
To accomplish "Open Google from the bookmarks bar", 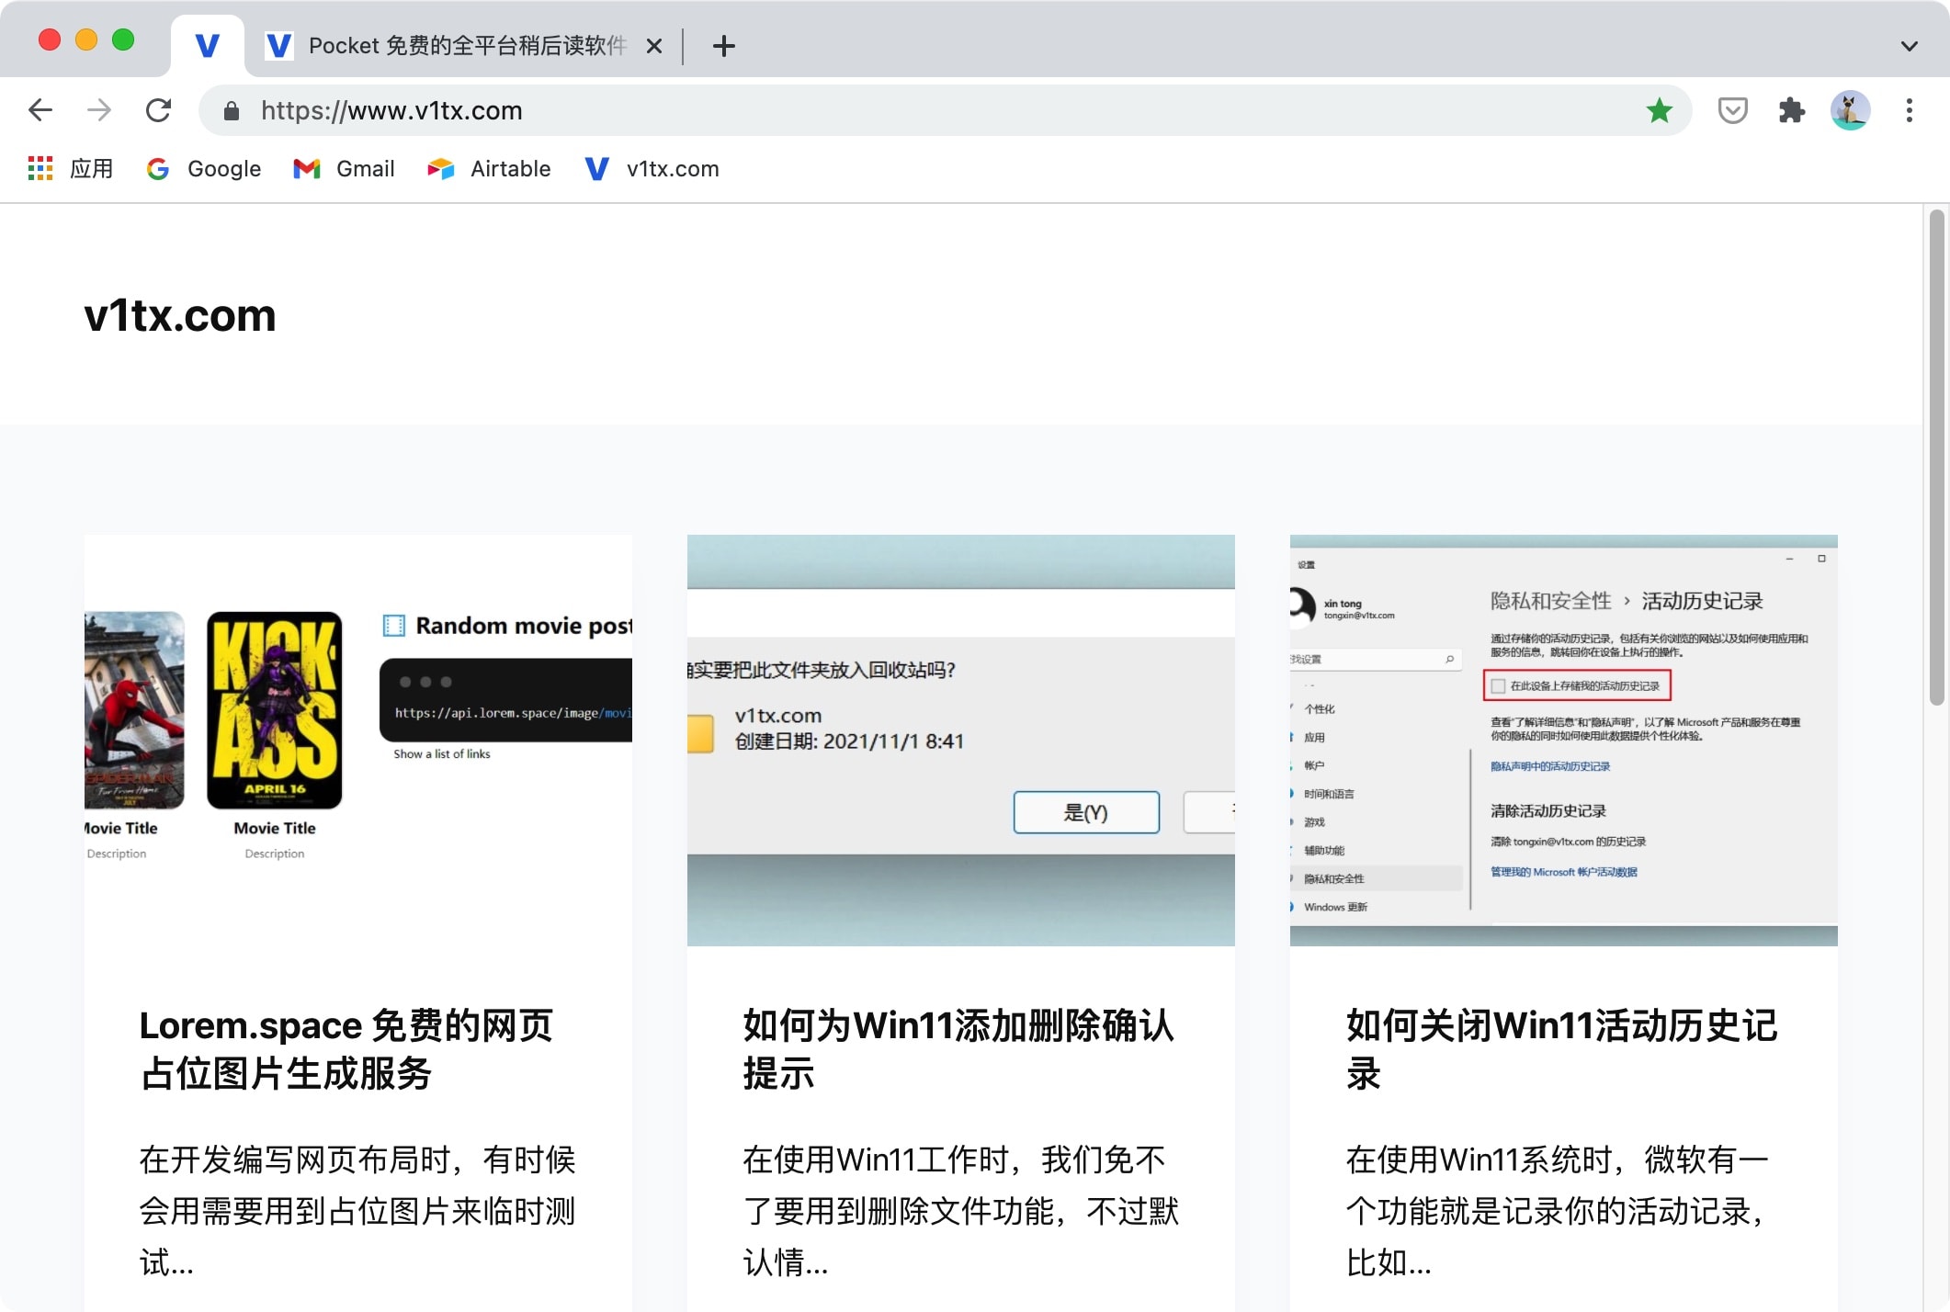I will click(203, 168).
